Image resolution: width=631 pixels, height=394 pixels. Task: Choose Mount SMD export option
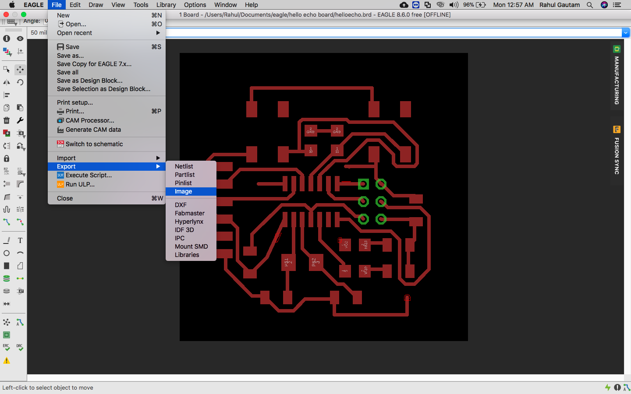tap(191, 246)
